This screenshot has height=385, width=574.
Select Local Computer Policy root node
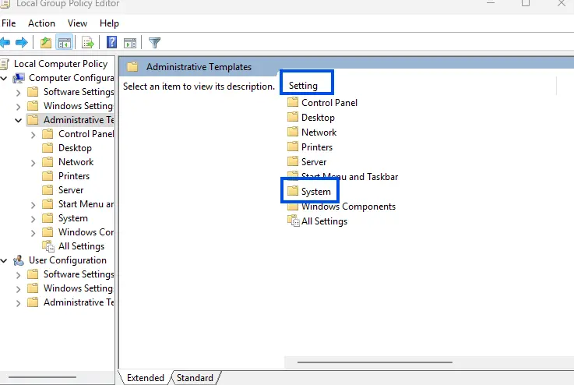click(x=61, y=64)
